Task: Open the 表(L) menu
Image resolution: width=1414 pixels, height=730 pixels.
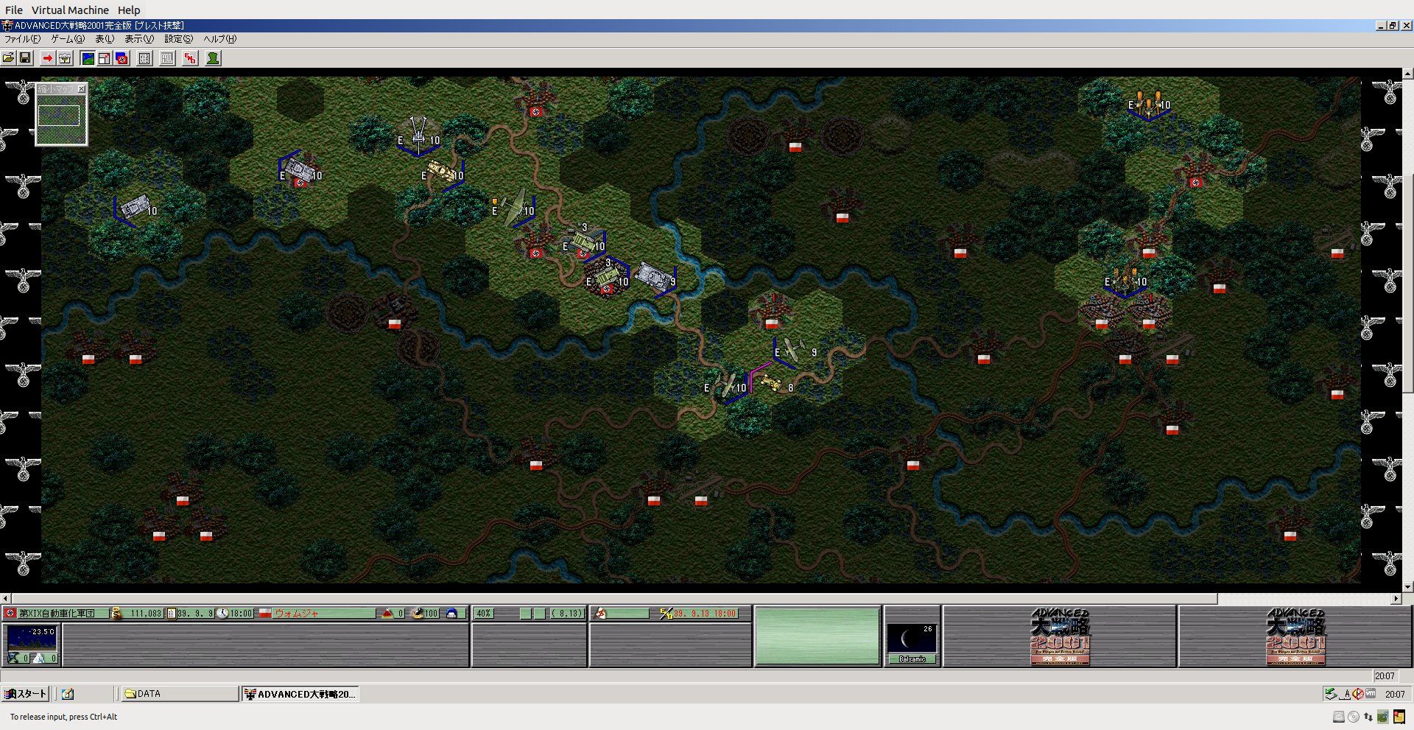Action: pyautogui.click(x=105, y=39)
